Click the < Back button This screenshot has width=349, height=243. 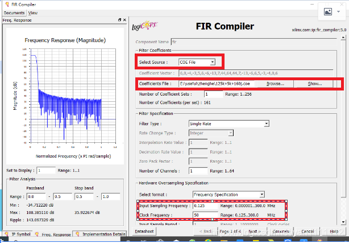click(x=206, y=232)
